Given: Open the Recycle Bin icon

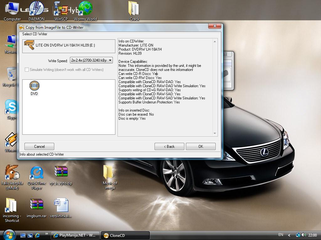Looking at the screenshot, I should 10,77.
